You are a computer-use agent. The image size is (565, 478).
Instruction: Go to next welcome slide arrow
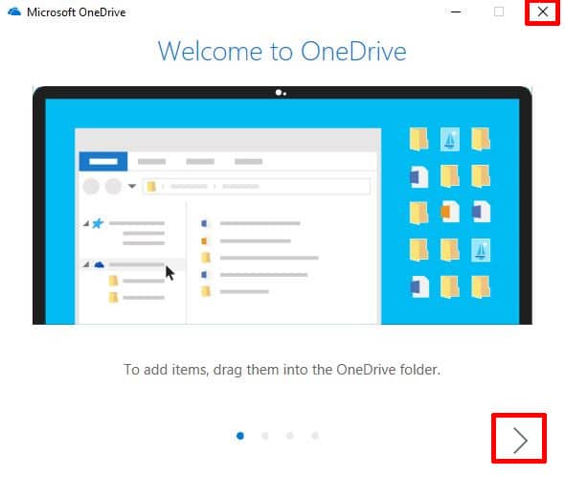pyautogui.click(x=520, y=440)
